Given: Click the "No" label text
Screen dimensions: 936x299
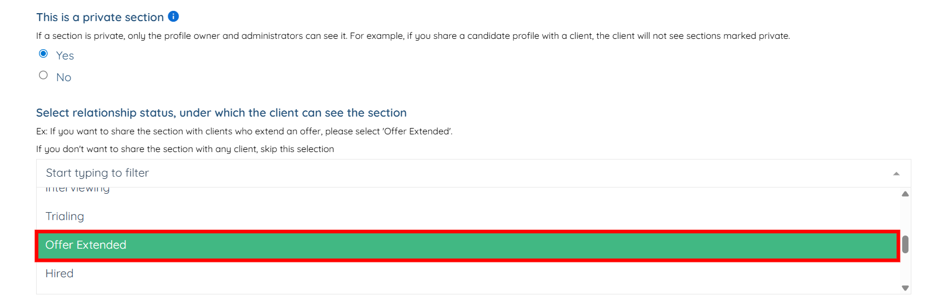Looking at the screenshot, I should pyautogui.click(x=64, y=77).
